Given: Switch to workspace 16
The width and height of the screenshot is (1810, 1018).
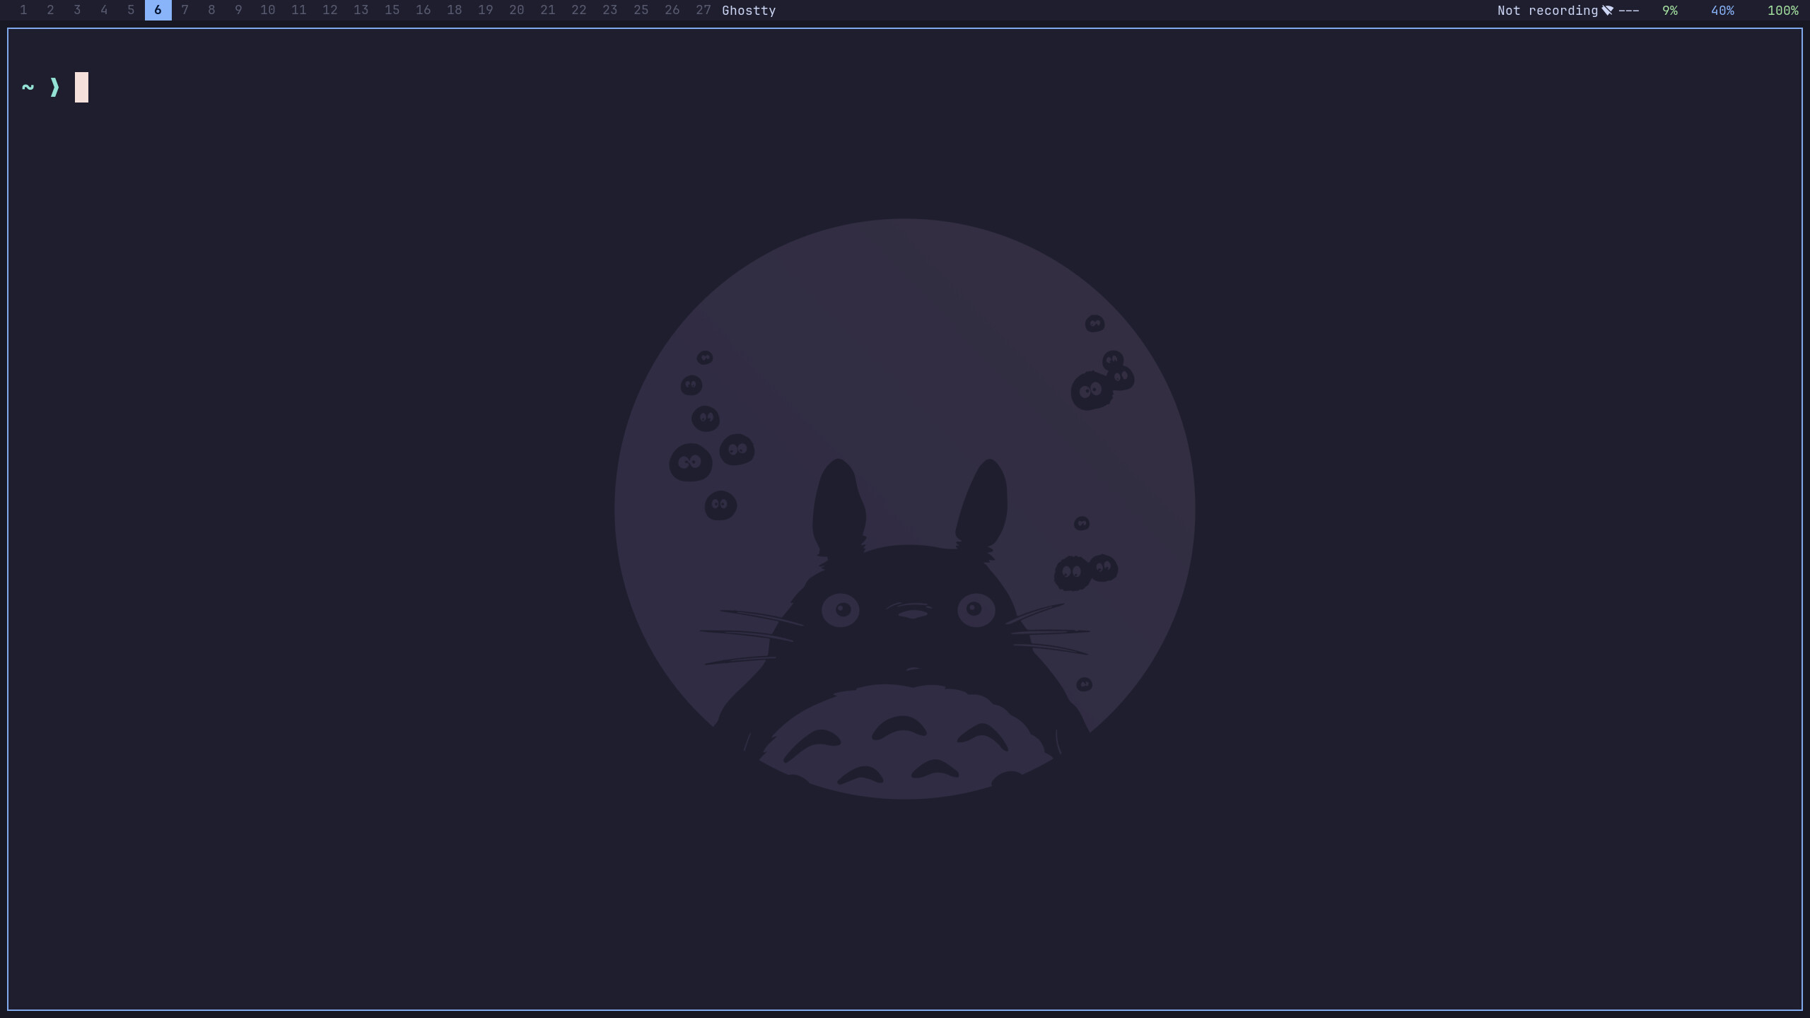Looking at the screenshot, I should tap(423, 10).
